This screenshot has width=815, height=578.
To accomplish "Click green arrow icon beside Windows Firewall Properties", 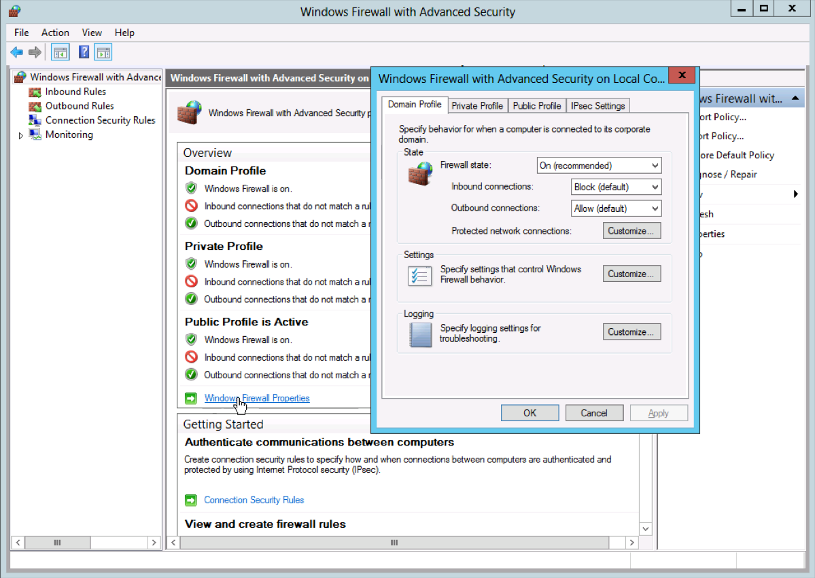I will point(191,398).
